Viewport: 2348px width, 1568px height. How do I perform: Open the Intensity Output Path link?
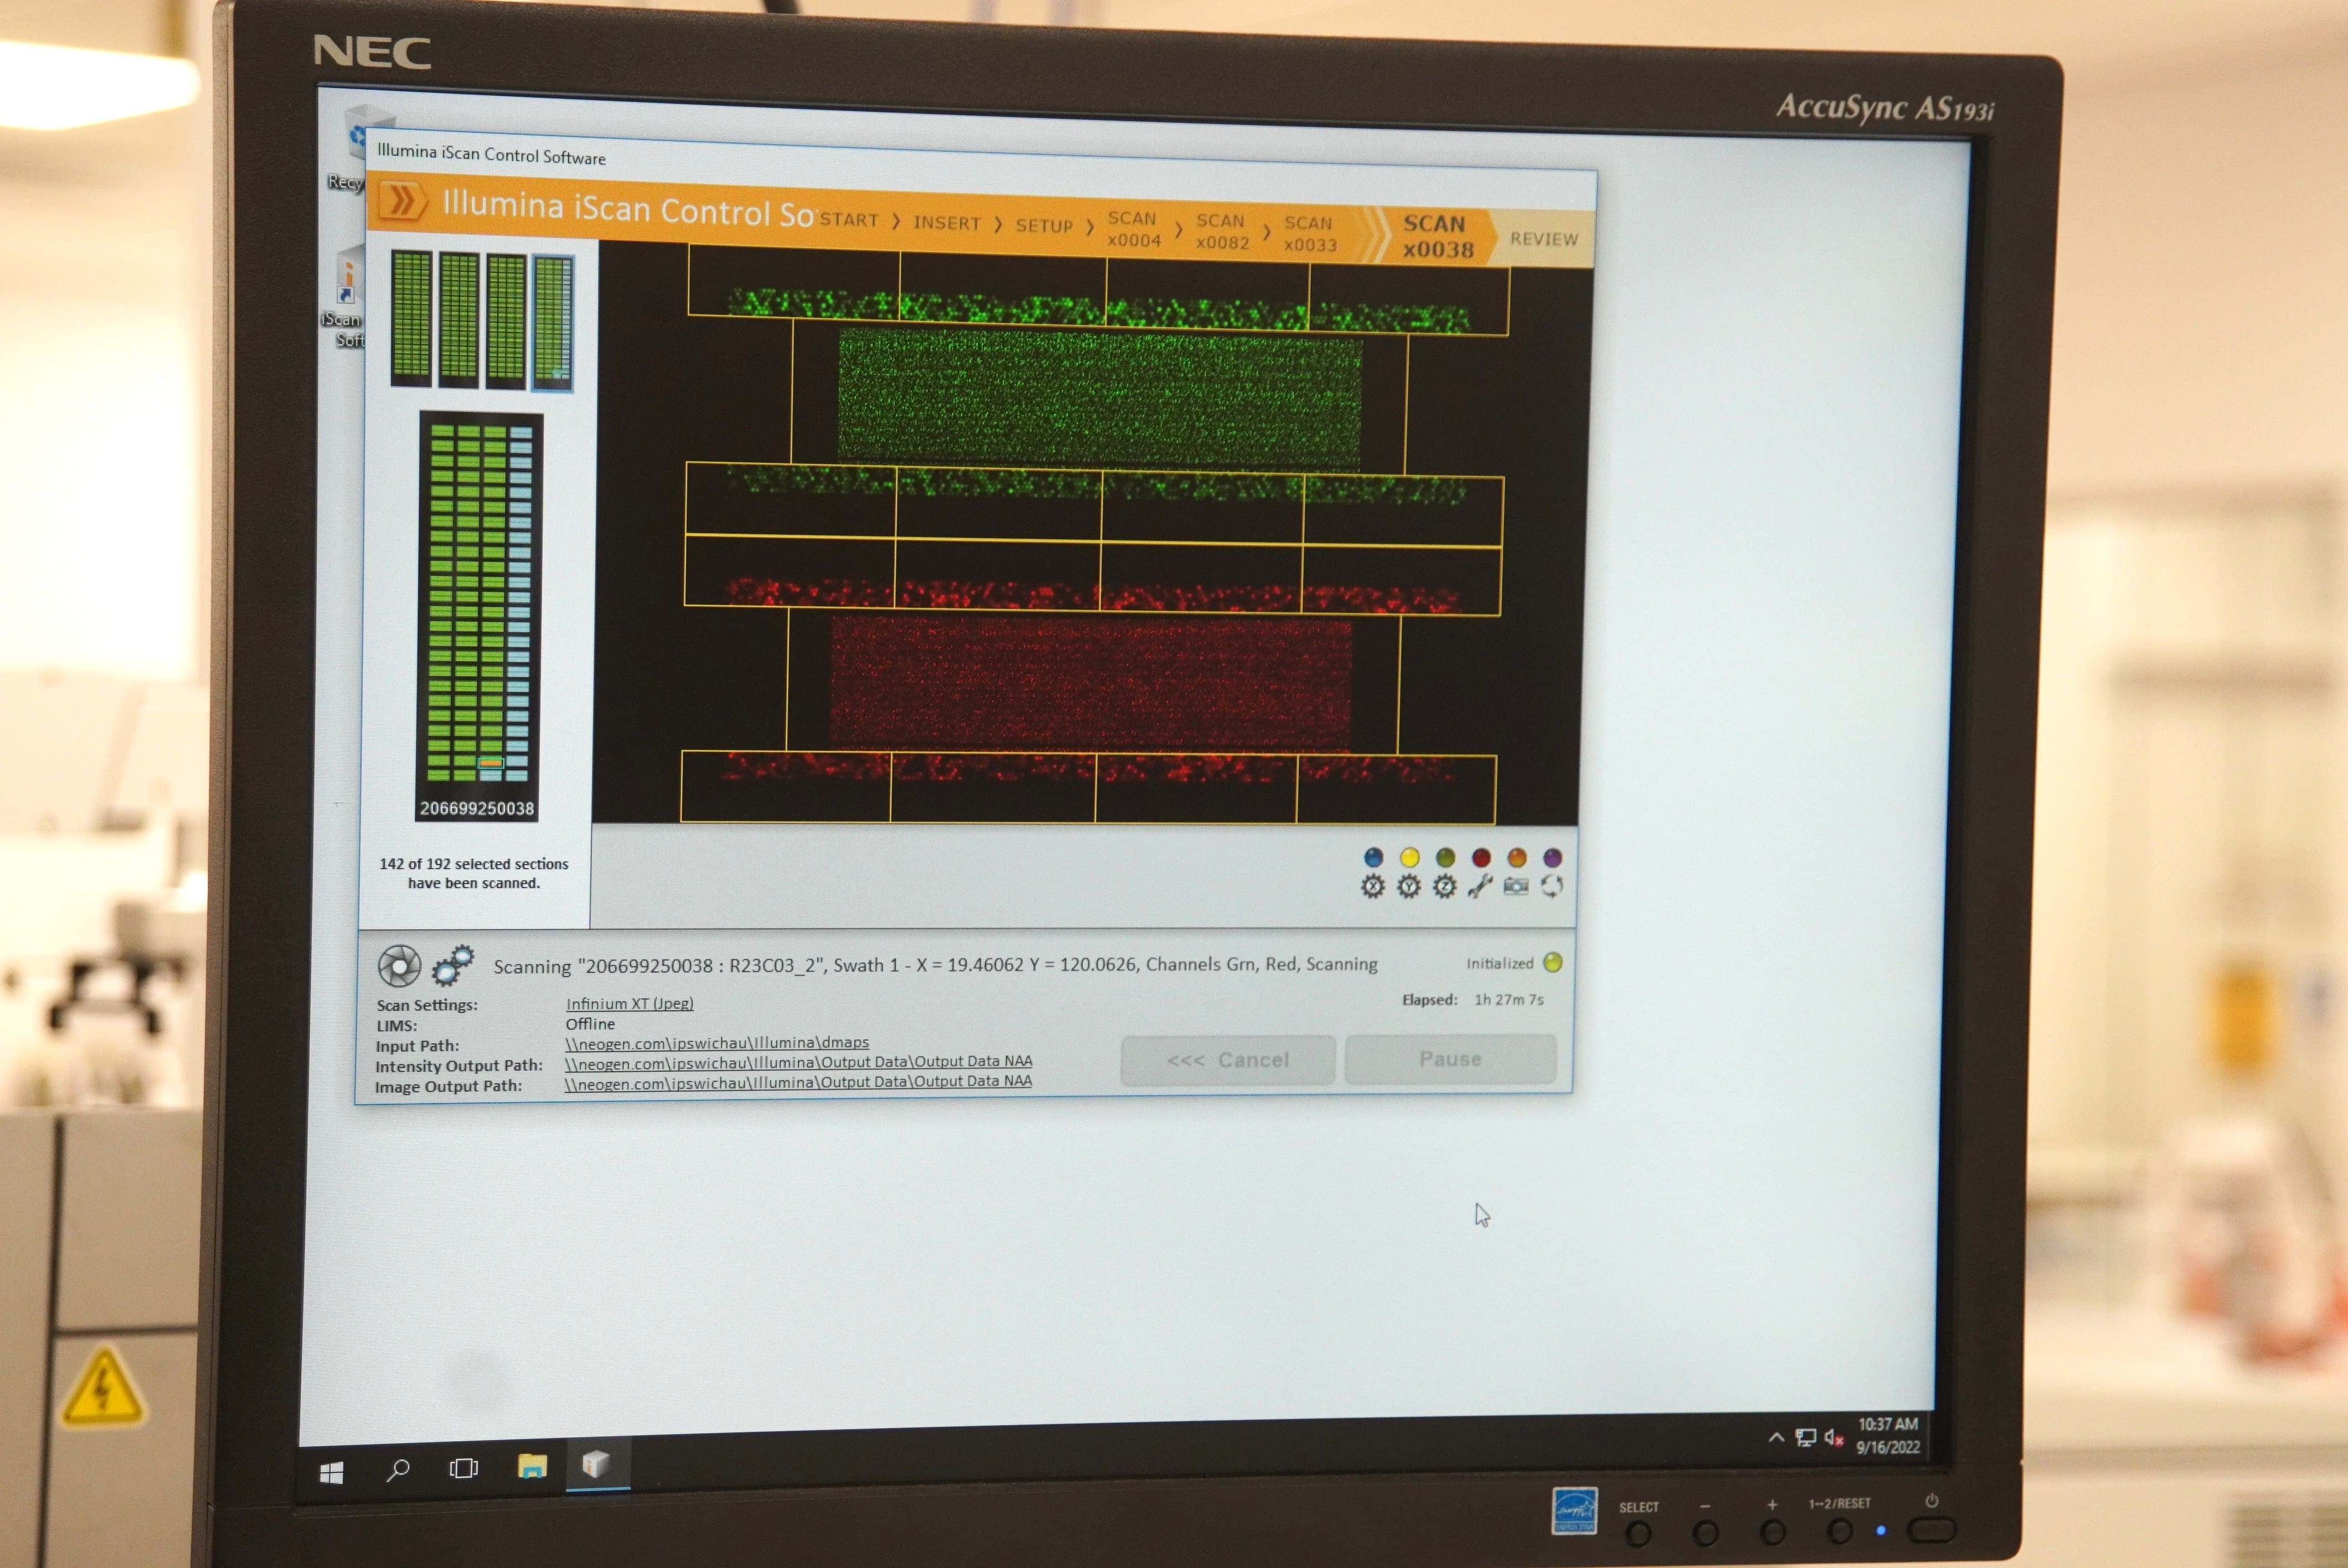(x=798, y=1062)
